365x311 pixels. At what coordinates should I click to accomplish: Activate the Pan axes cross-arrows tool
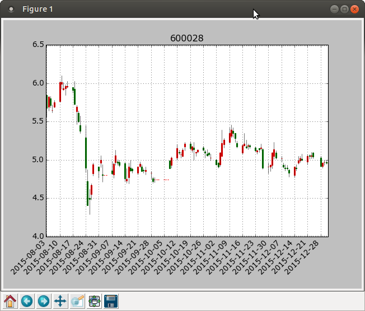click(60, 301)
